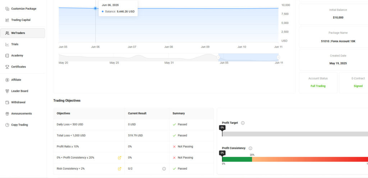This screenshot has height=178, width=368.
Task: Click the Withdrawal wallet icon
Action: [x=7, y=102]
